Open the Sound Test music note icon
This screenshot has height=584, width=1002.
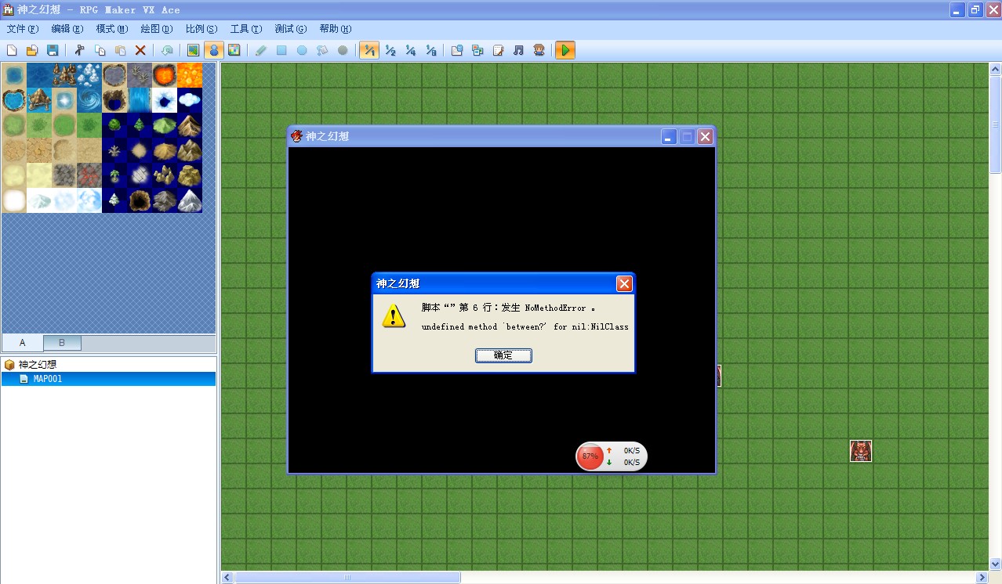click(x=518, y=51)
